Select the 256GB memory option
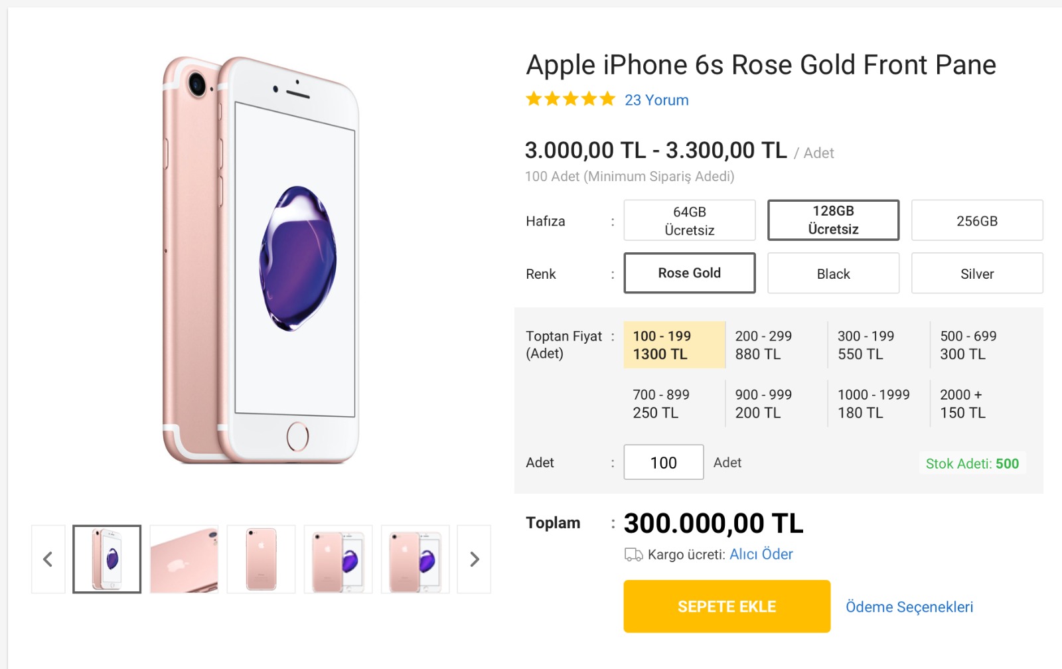 pyautogui.click(x=977, y=220)
